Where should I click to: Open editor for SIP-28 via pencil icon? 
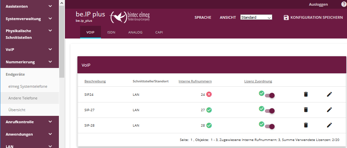tap(329, 125)
